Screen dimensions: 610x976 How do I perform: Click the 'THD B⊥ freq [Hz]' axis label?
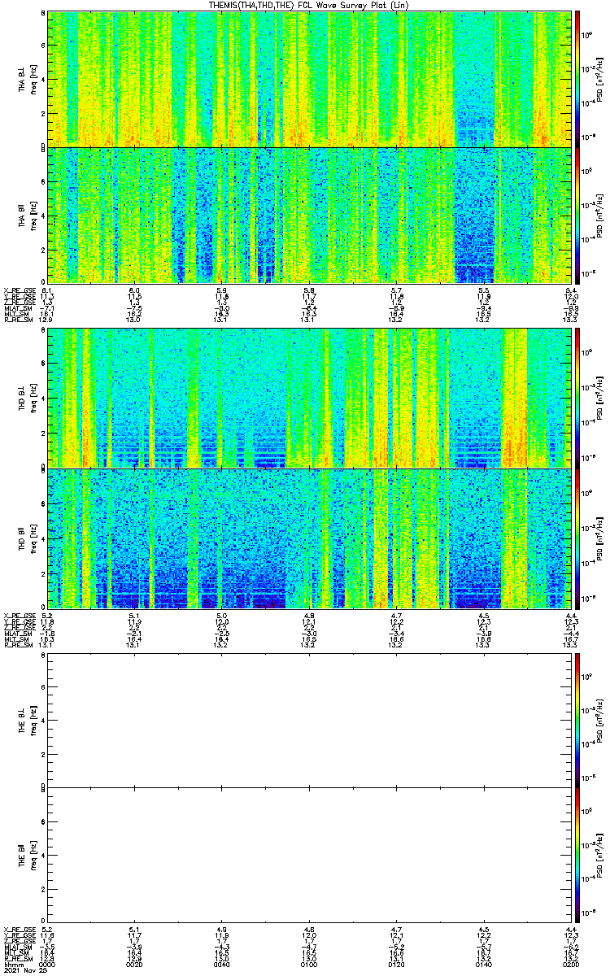coord(26,398)
